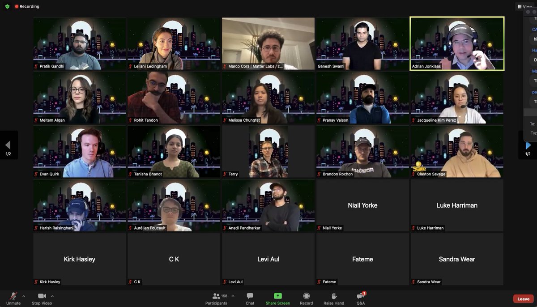Select Marco Cora's video tile
Image resolution: width=537 pixels, height=307 pixels.
(268, 43)
